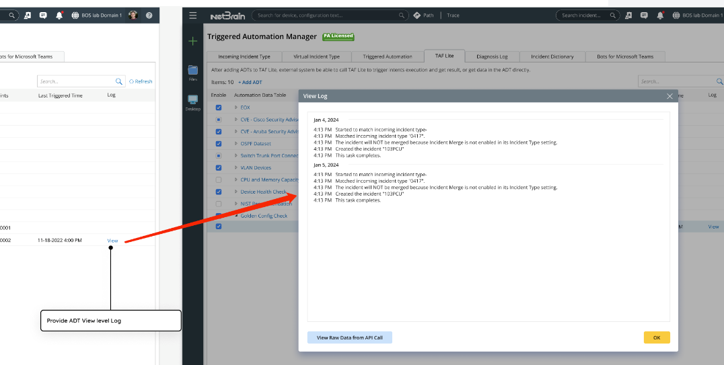The image size is (724, 365).
Task: Click the NetBrain logo
Action: [227, 15]
